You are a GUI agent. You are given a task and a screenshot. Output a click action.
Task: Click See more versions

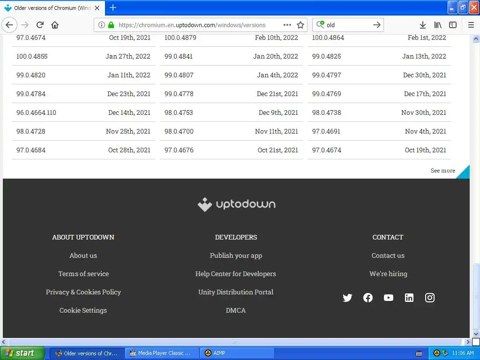coord(443,171)
